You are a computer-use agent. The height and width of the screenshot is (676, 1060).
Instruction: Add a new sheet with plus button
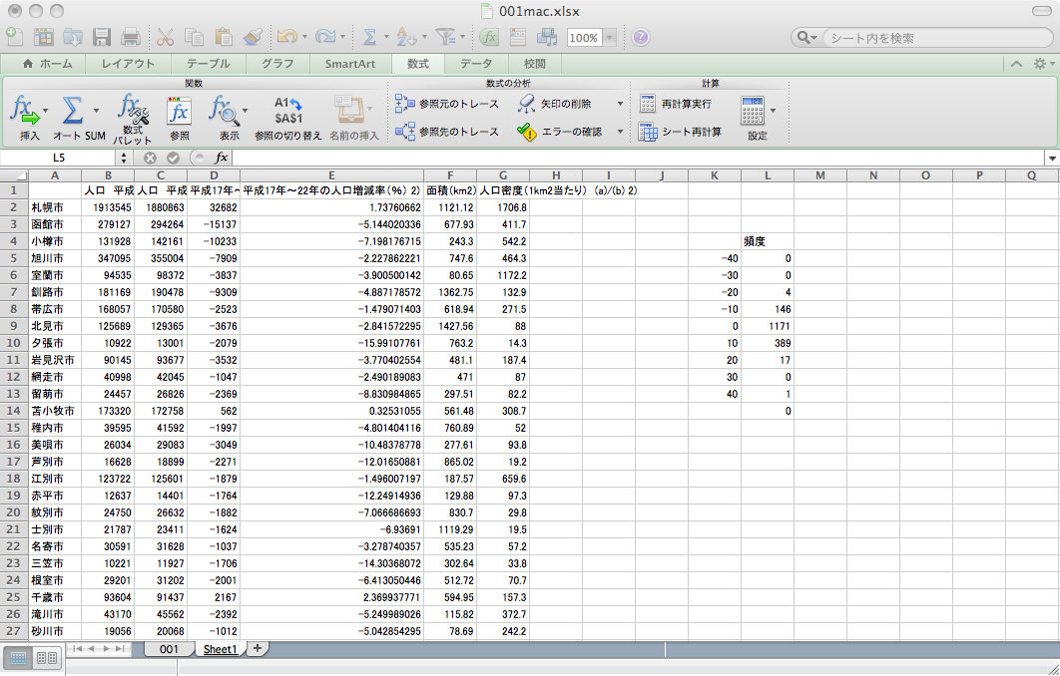[257, 648]
